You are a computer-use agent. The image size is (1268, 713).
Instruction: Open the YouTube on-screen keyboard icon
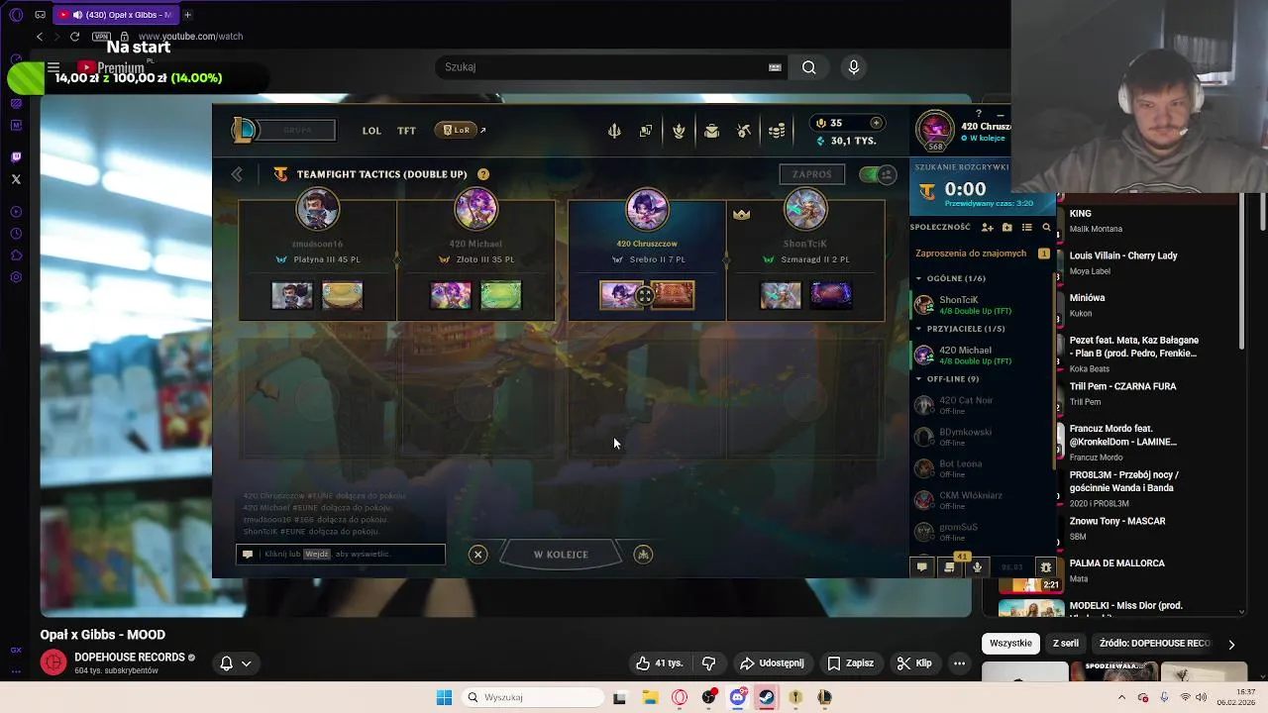[775, 67]
